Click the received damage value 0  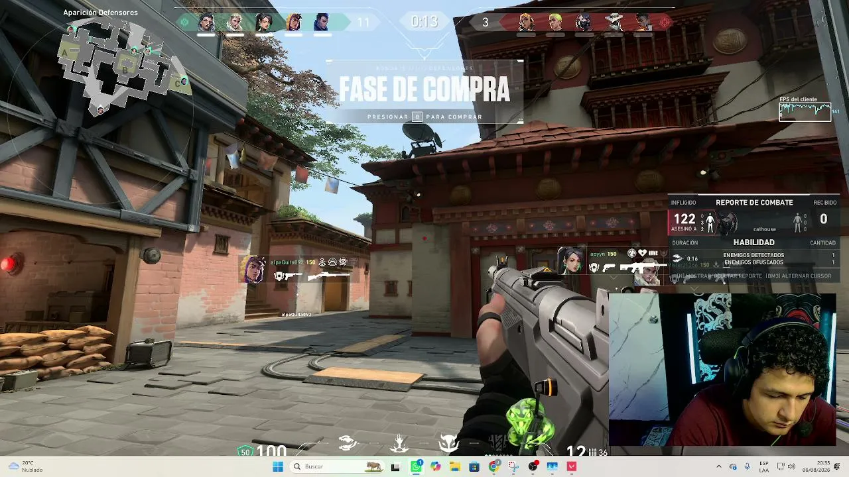(x=824, y=219)
